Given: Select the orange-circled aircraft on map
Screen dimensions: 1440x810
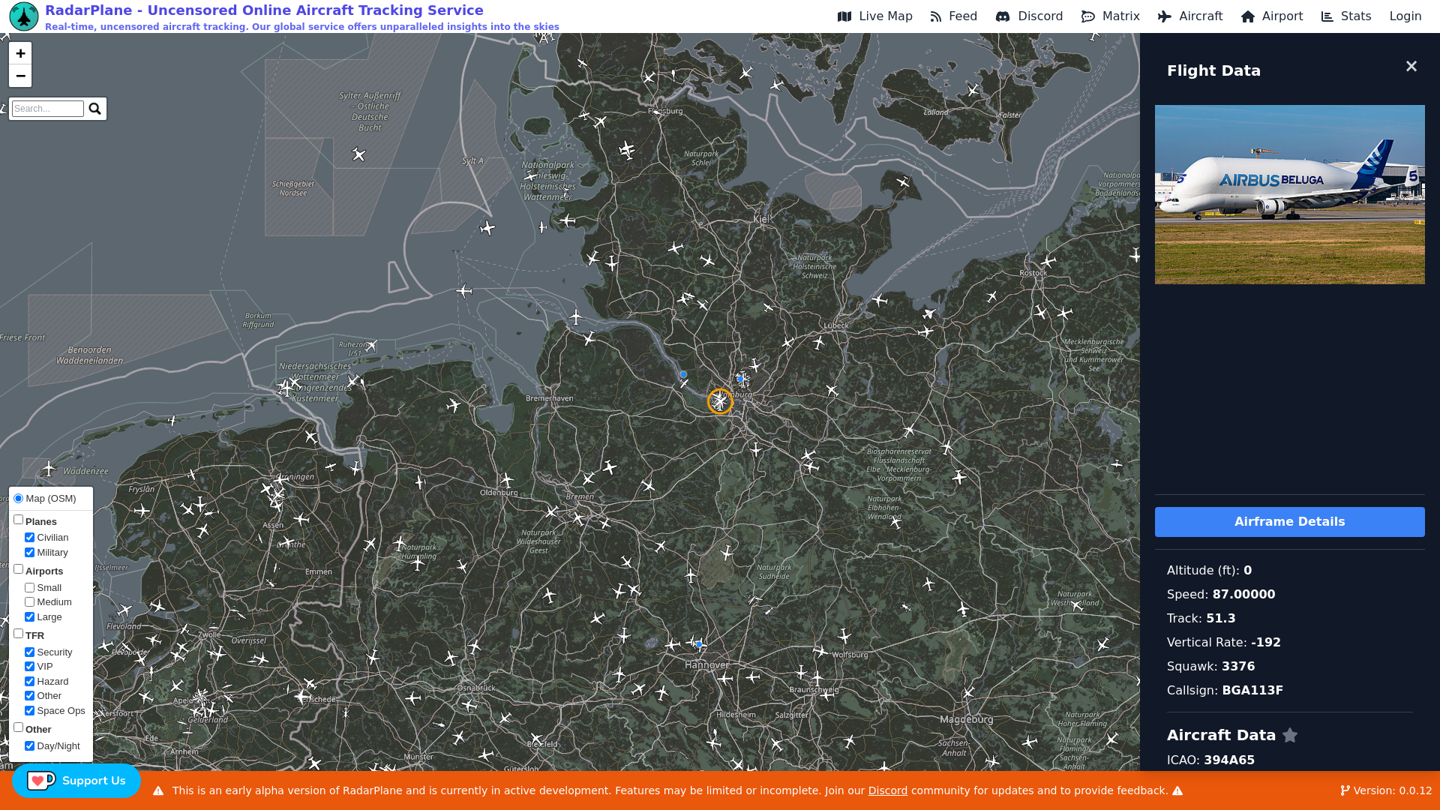Looking at the screenshot, I should (x=720, y=401).
